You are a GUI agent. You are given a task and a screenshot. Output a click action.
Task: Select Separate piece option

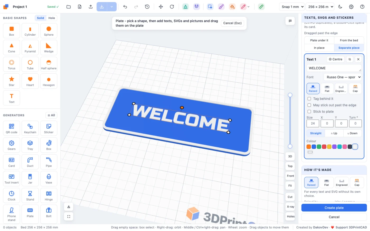[x=349, y=48]
